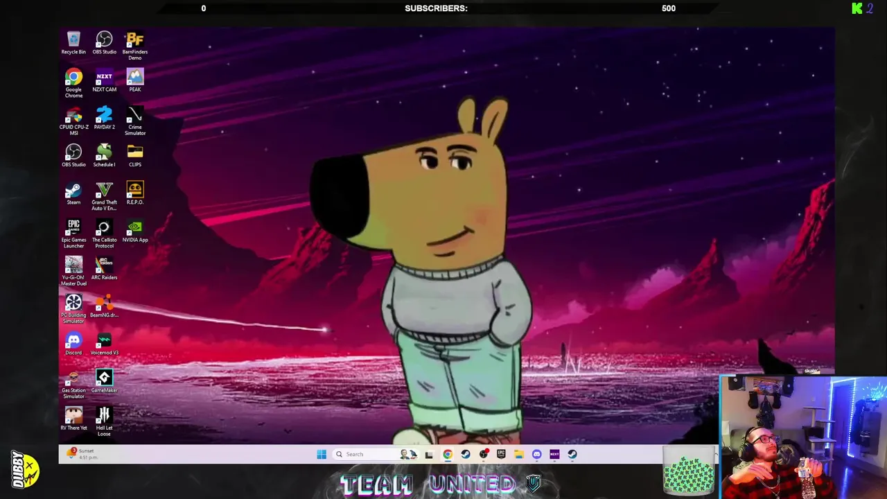The image size is (887, 499).
Task: Open CPUID CPU-Z MSI shortcut
Action: click(x=73, y=121)
